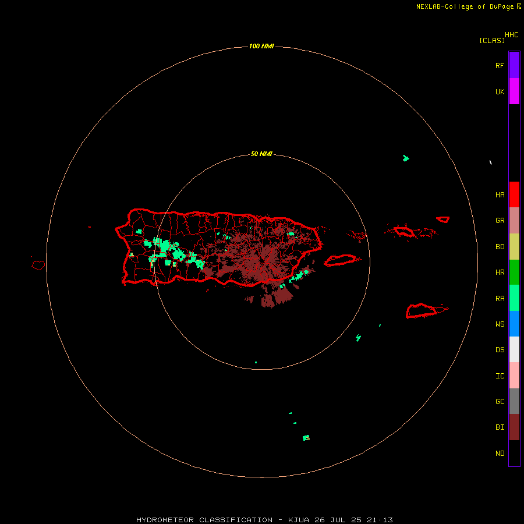
Task: Click the IC legend label
Action: click(500, 376)
